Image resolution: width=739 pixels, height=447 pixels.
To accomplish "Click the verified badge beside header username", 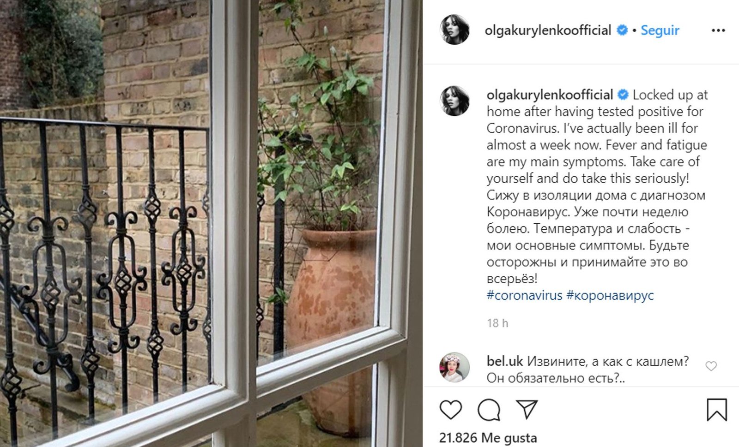I will 622,30.
